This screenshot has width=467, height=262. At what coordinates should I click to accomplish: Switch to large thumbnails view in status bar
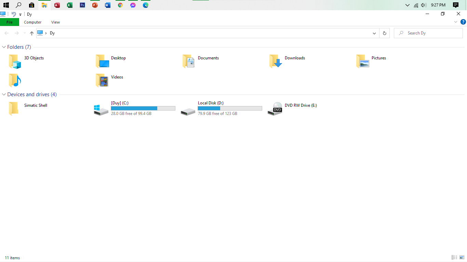[x=462, y=258]
